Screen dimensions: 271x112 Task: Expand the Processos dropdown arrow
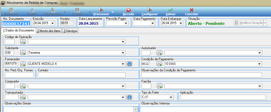point(112,12)
